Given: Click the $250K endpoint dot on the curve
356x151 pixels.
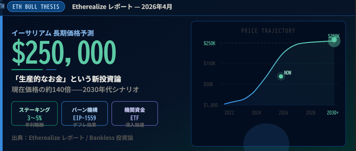Looking at the screenshot, I should coord(334,40).
